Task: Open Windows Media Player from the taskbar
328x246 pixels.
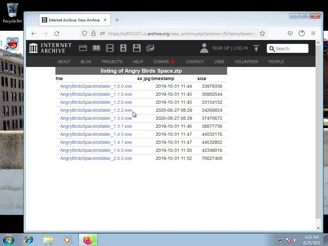Action: tap(68, 240)
